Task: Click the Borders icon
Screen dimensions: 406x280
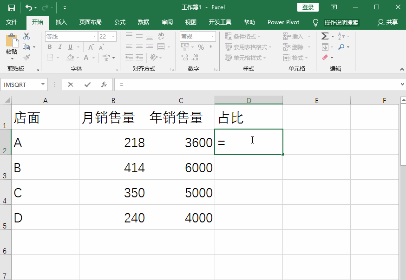Action: (x=50, y=58)
